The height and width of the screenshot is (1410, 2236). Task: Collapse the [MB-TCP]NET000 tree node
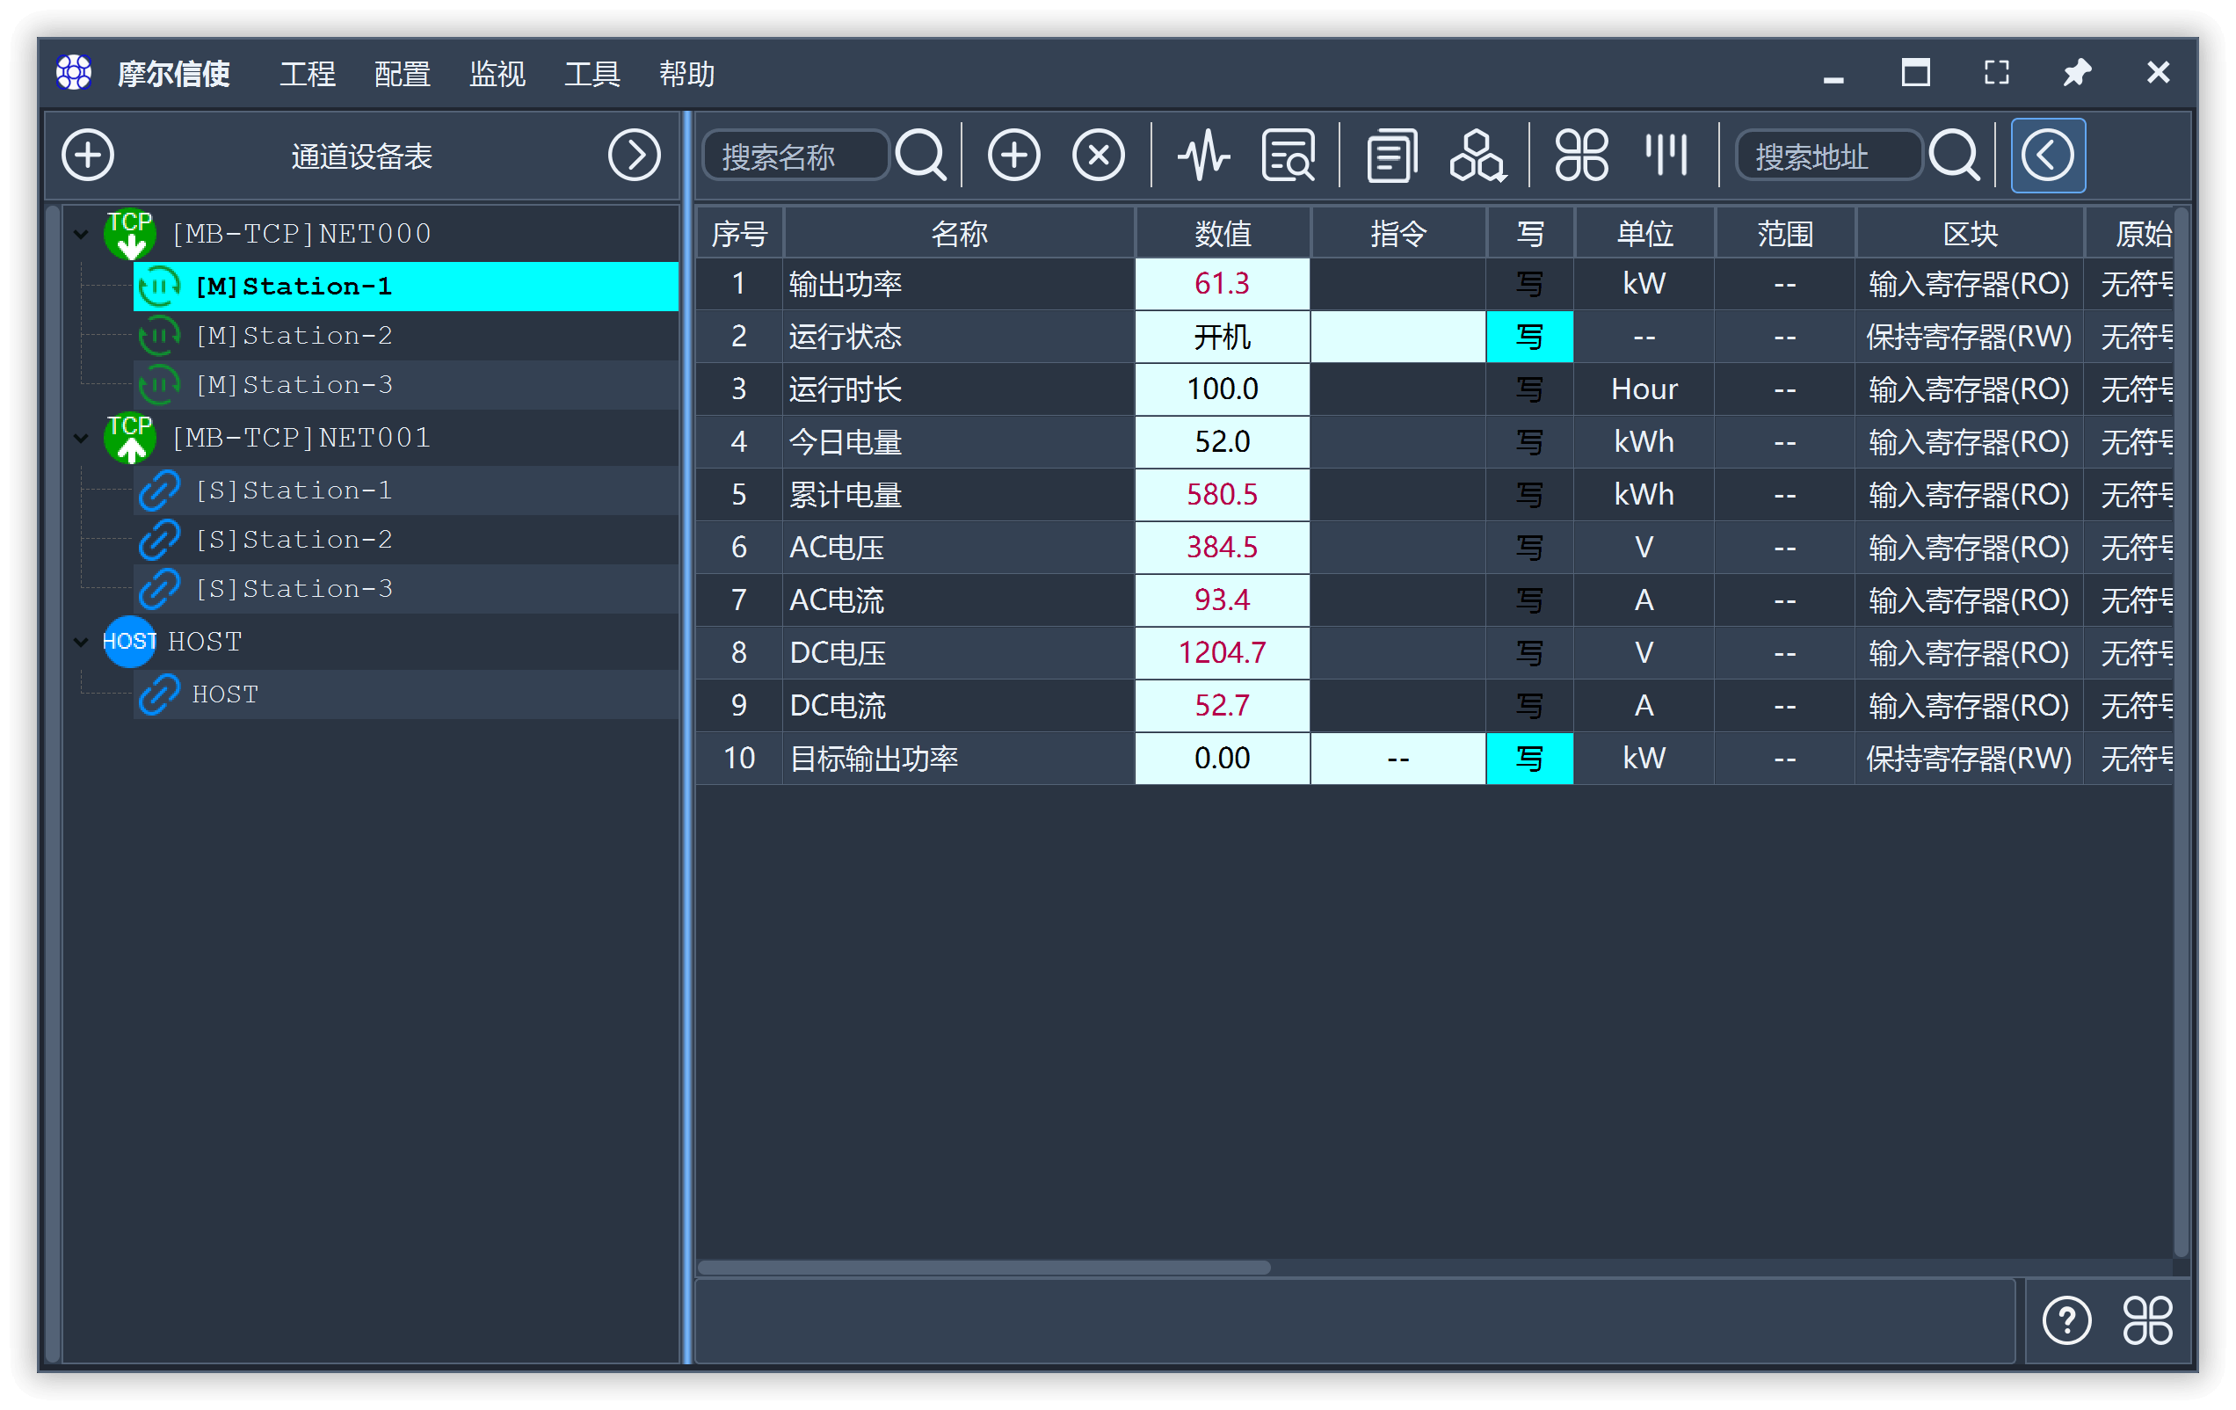(82, 233)
